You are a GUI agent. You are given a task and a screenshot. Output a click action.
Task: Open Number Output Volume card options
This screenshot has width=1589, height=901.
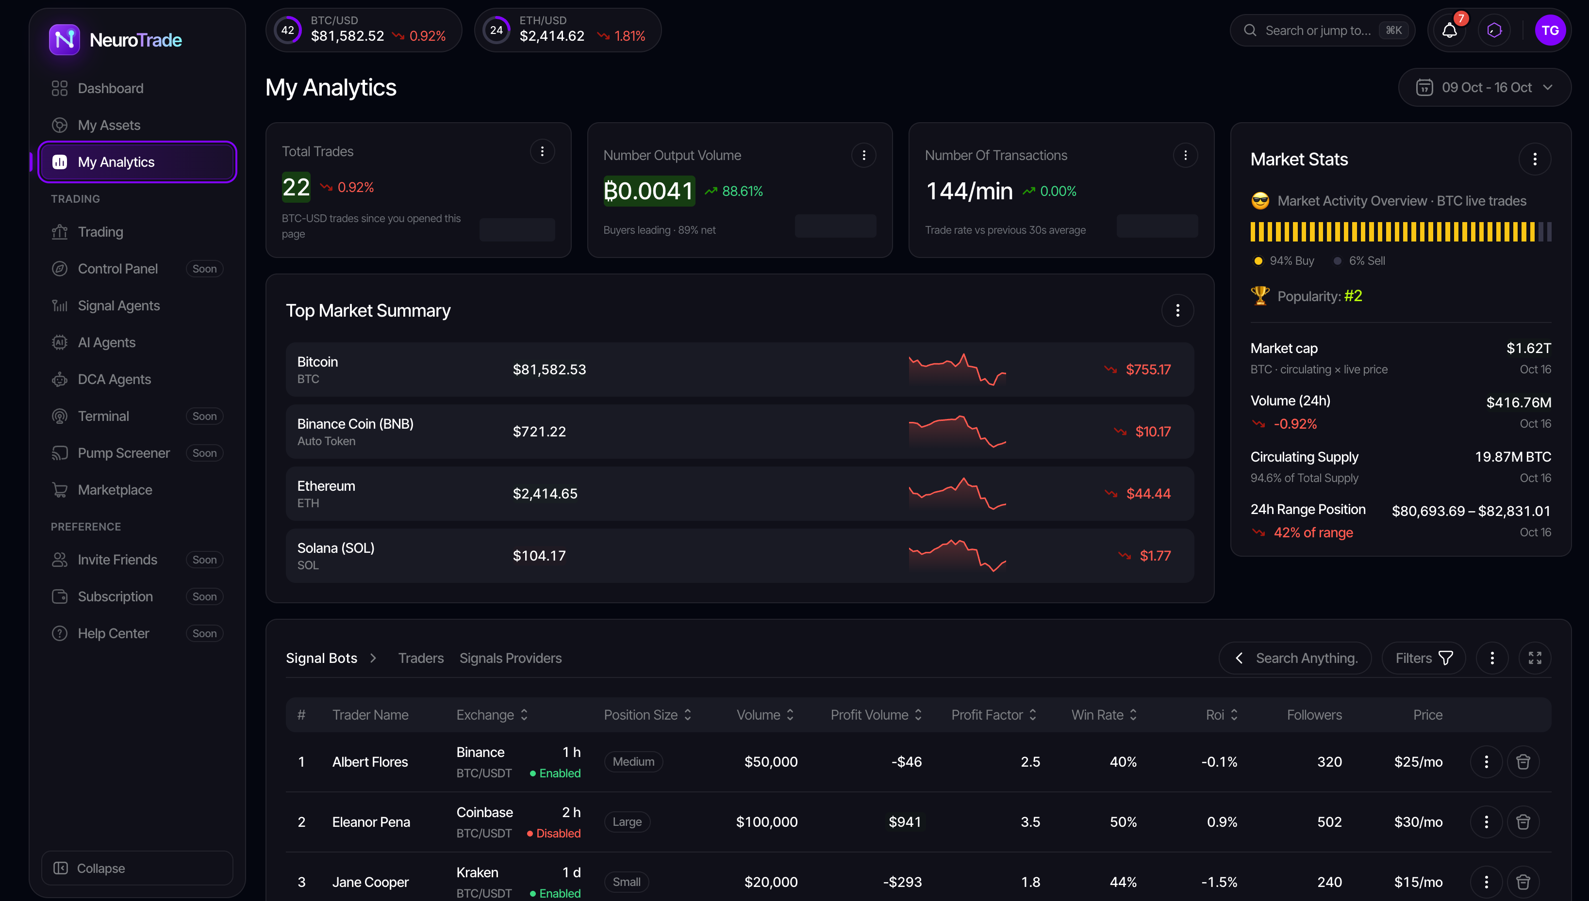tap(863, 155)
